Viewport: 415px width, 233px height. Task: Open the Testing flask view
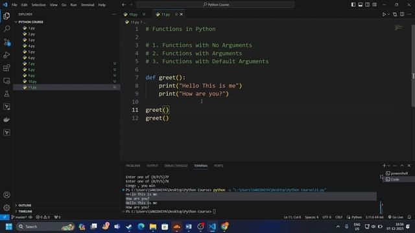click(6, 93)
